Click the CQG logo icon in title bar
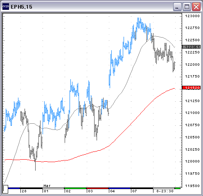 [6, 7]
